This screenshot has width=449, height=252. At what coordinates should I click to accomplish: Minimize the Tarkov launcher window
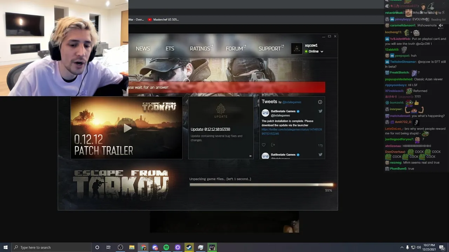coord(323,36)
